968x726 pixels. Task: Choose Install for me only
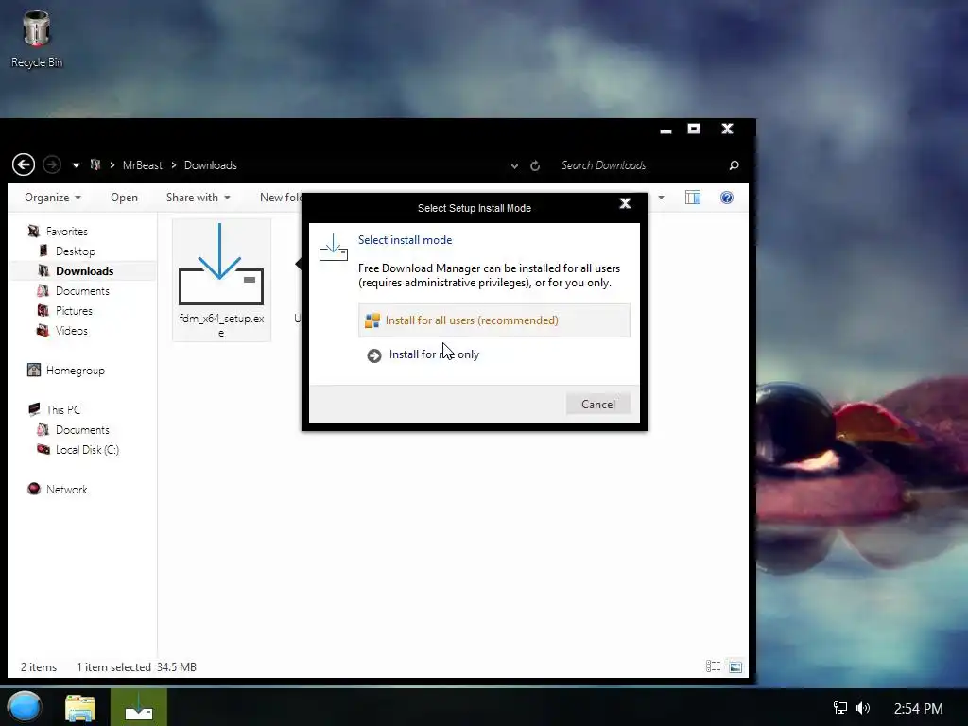pyautogui.click(x=433, y=355)
